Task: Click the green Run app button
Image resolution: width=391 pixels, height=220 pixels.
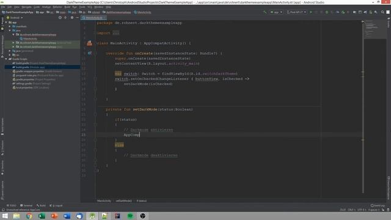Action: 311,12
